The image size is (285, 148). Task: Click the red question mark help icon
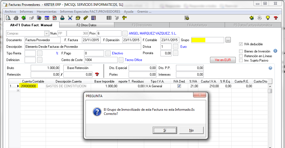click(276, 18)
